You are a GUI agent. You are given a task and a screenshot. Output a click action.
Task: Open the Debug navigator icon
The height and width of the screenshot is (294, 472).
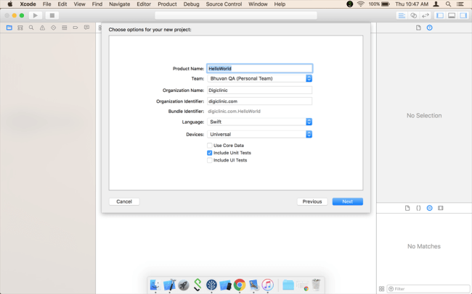click(65, 28)
